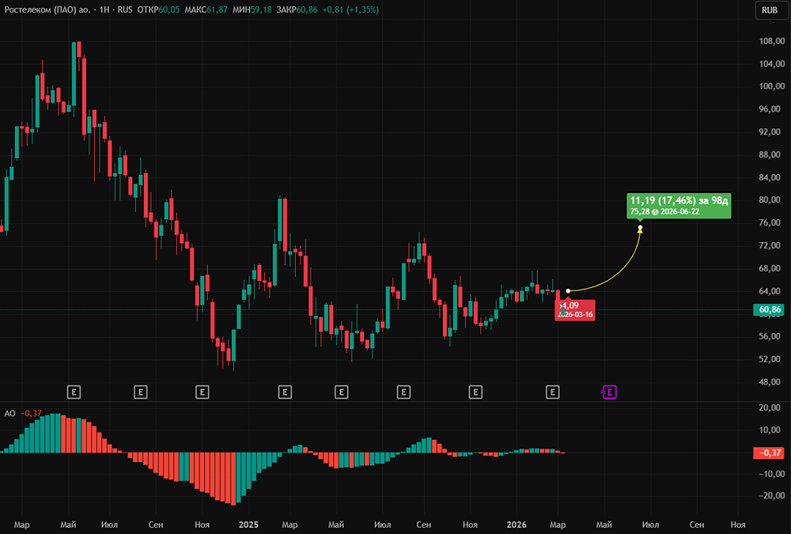Click the RUS exchange label in the header
Screen dimensions: 791x534
(x=125, y=9)
